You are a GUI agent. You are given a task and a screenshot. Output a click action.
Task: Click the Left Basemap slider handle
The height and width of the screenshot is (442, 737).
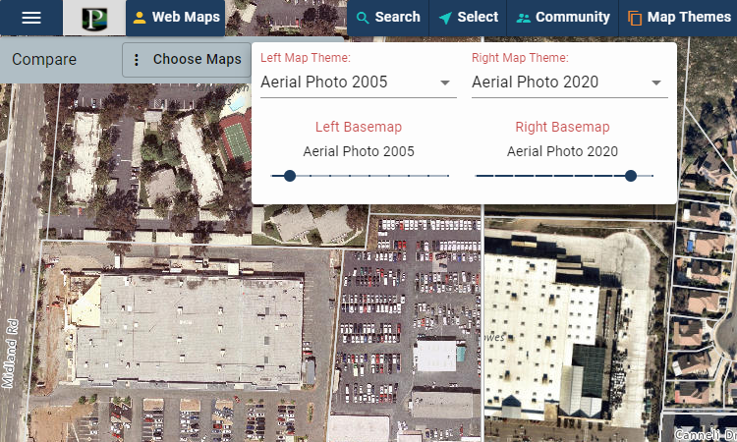[290, 176]
